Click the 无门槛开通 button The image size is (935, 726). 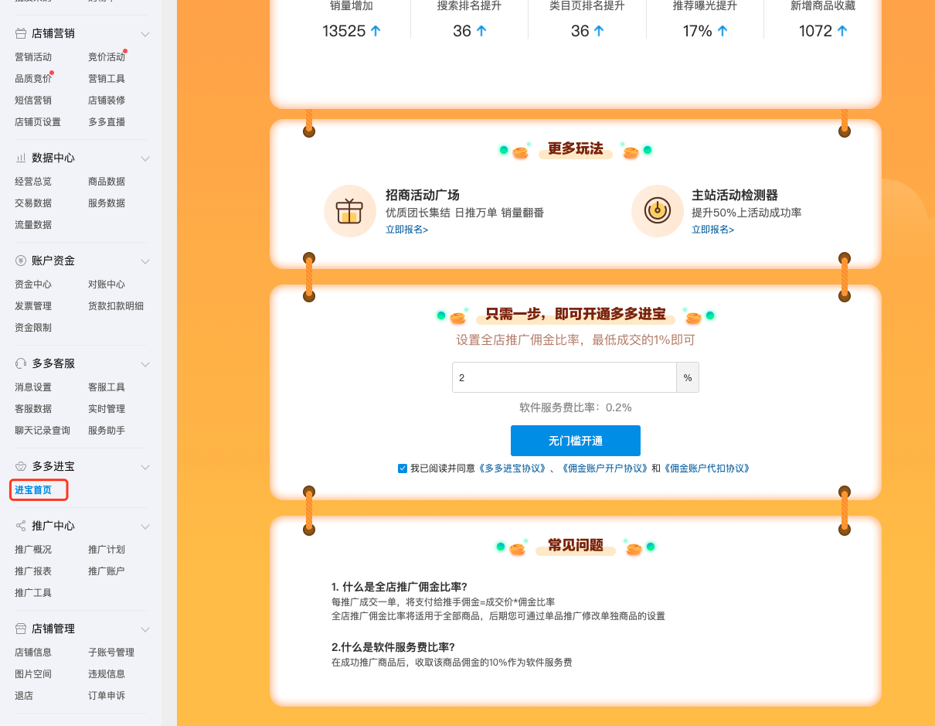pyautogui.click(x=576, y=441)
